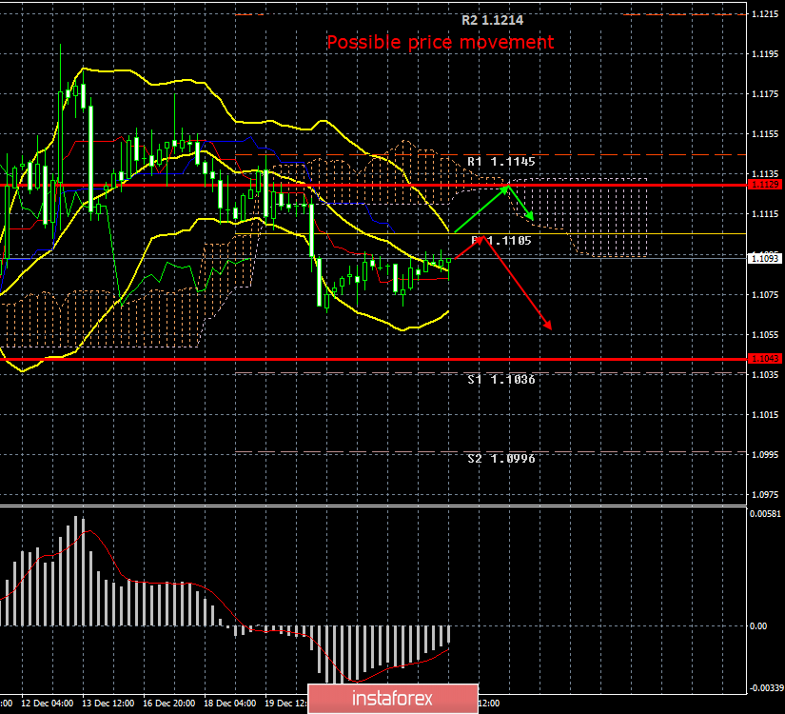Click the P 1.1105 pivot label
Image resolution: width=785 pixels, height=714 pixels.
501,241
